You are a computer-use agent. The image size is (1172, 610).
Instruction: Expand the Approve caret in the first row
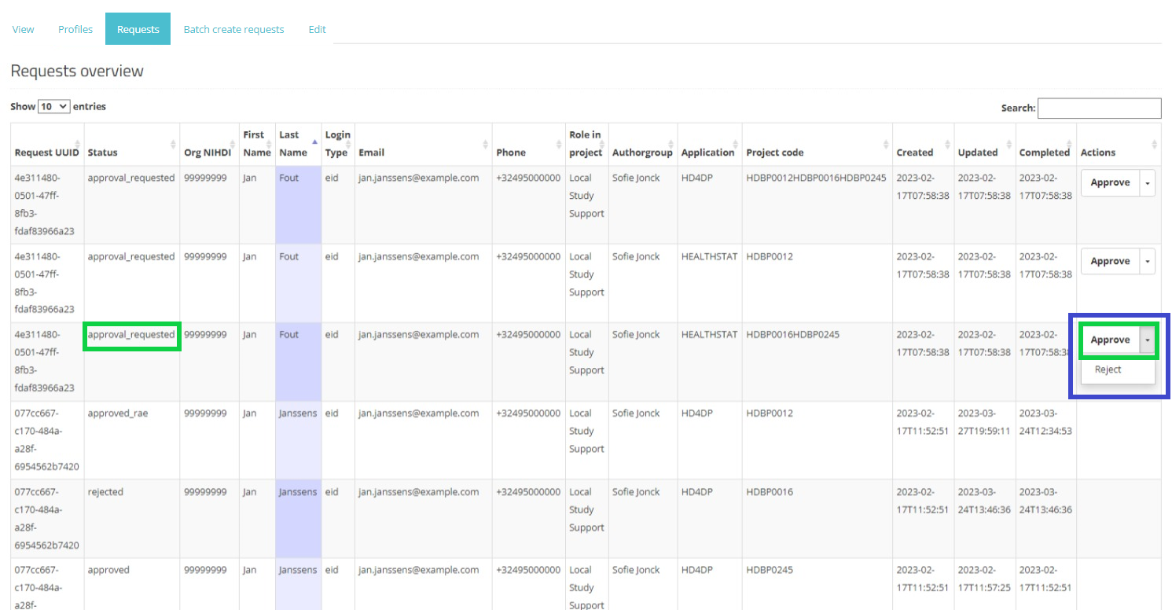[1148, 182]
